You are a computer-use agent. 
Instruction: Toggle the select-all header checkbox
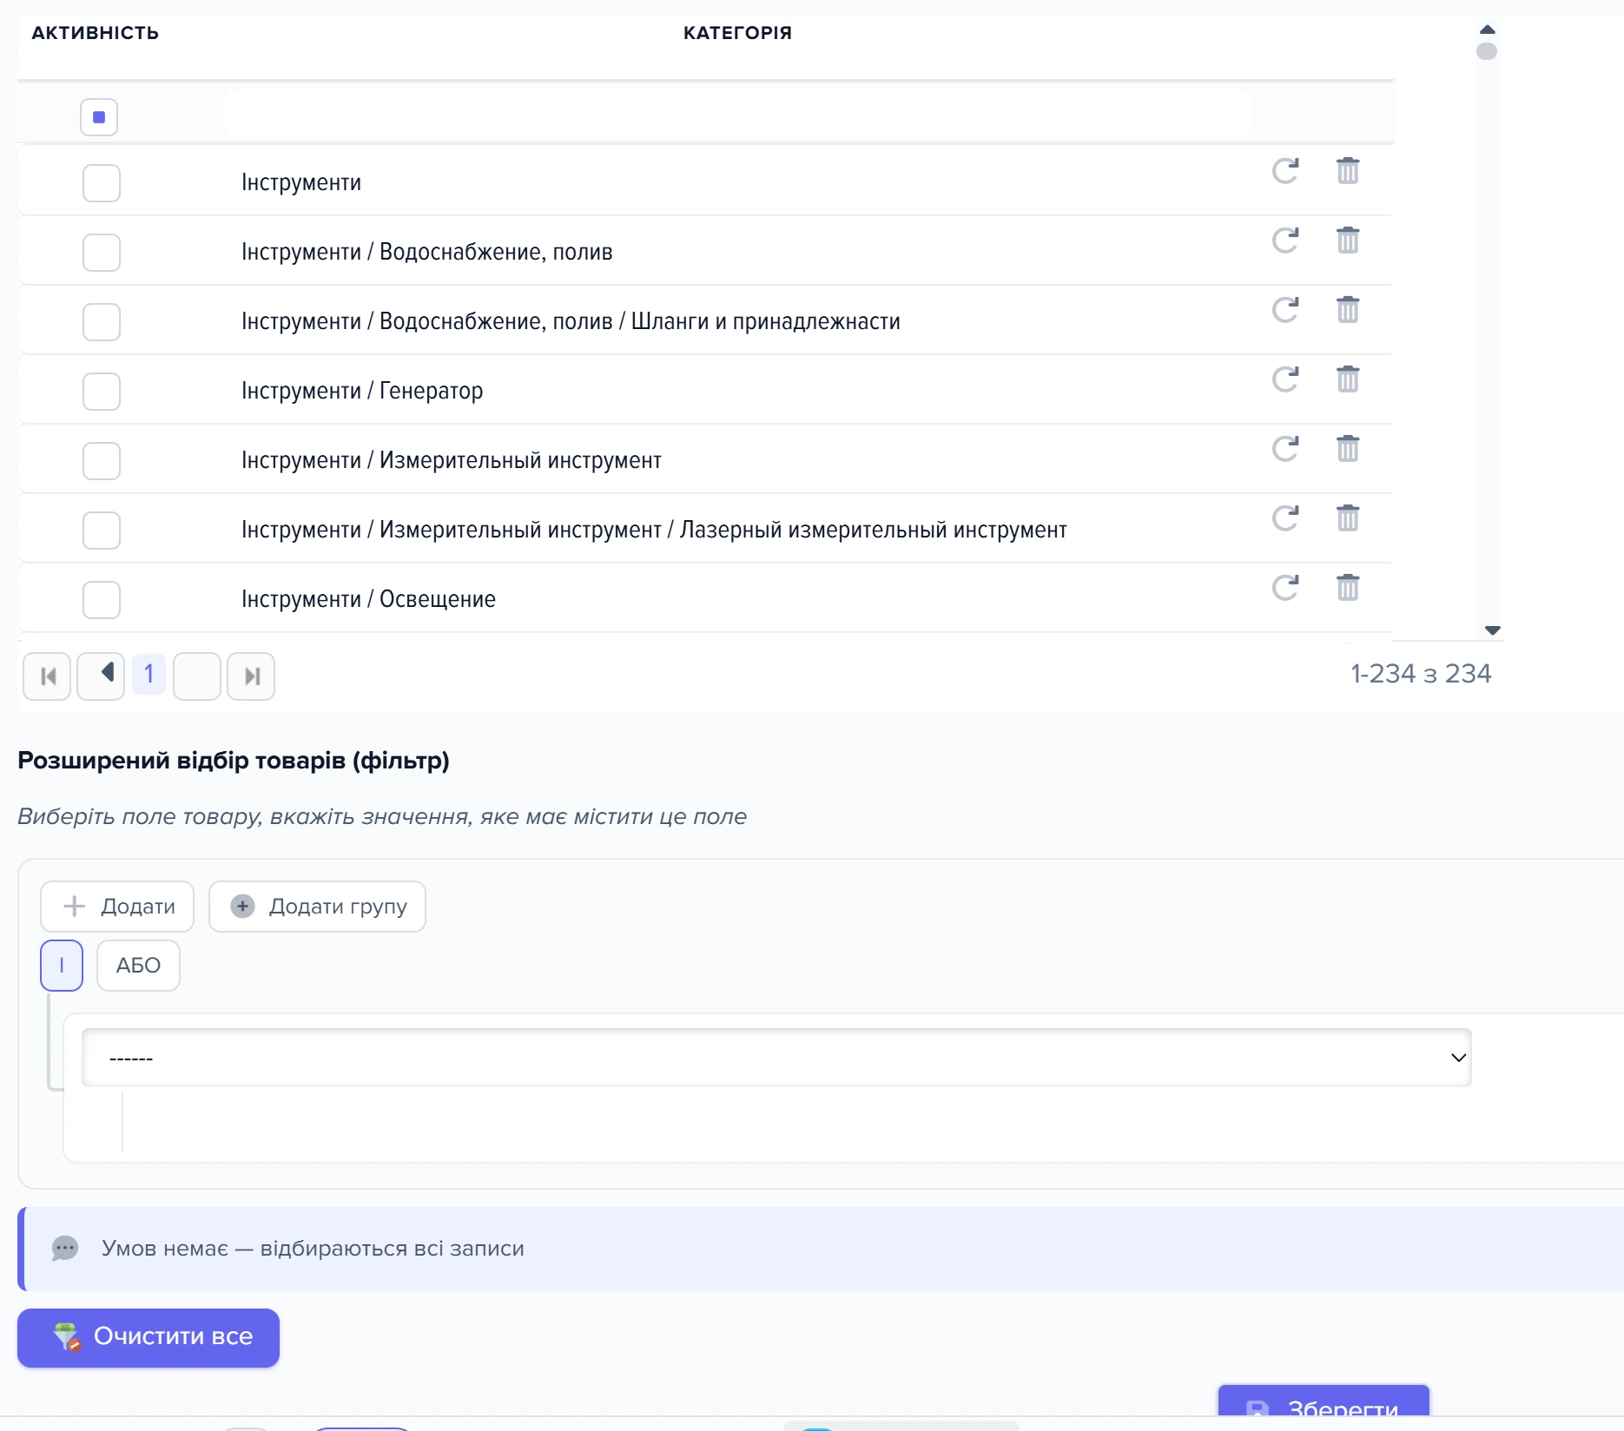point(99,117)
